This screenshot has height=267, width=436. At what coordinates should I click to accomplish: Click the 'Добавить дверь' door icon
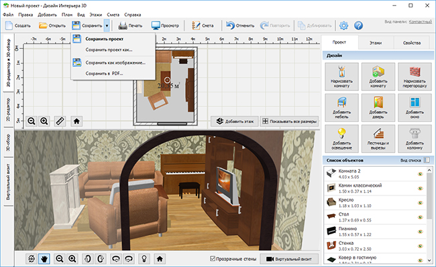tap(378, 108)
